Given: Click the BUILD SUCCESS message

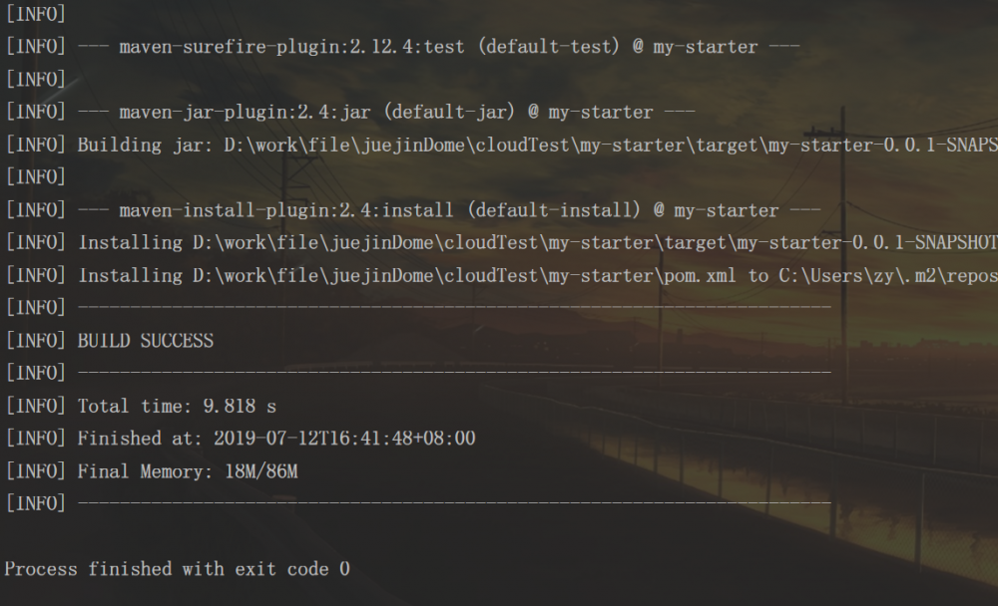Looking at the screenshot, I should pos(146,341).
